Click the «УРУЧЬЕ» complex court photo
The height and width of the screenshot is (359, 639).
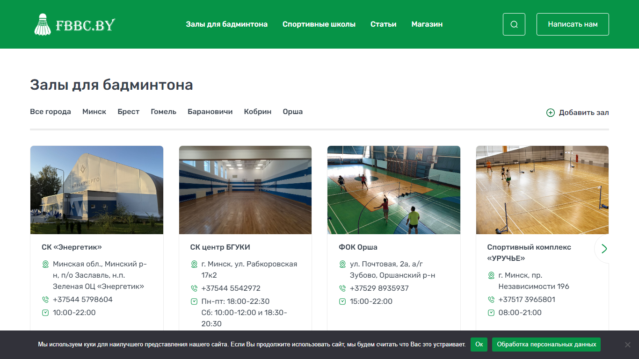[x=542, y=190]
